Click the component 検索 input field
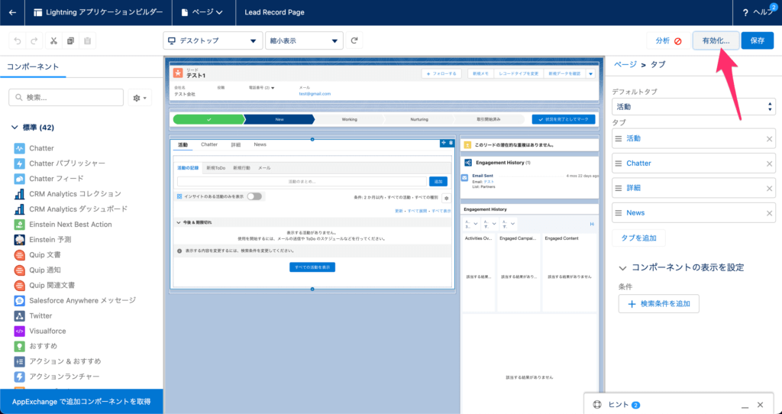The height and width of the screenshot is (414, 782). tap(66, 98)
